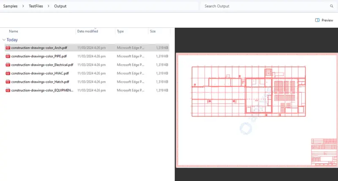This screenshot has height=181, width=338.
Task: Go to the Samples folder in breadcrumb
Action: click(x=10, y=6)
